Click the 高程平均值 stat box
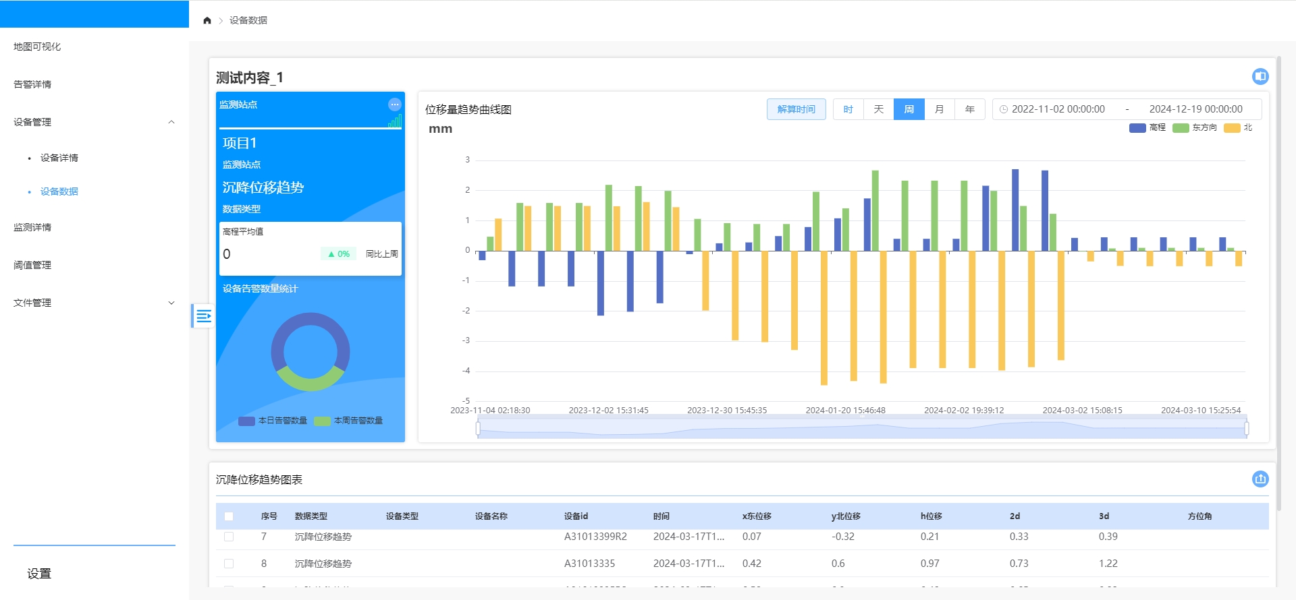The height and width of the screenshot is (600, 1296). point(310,249)
